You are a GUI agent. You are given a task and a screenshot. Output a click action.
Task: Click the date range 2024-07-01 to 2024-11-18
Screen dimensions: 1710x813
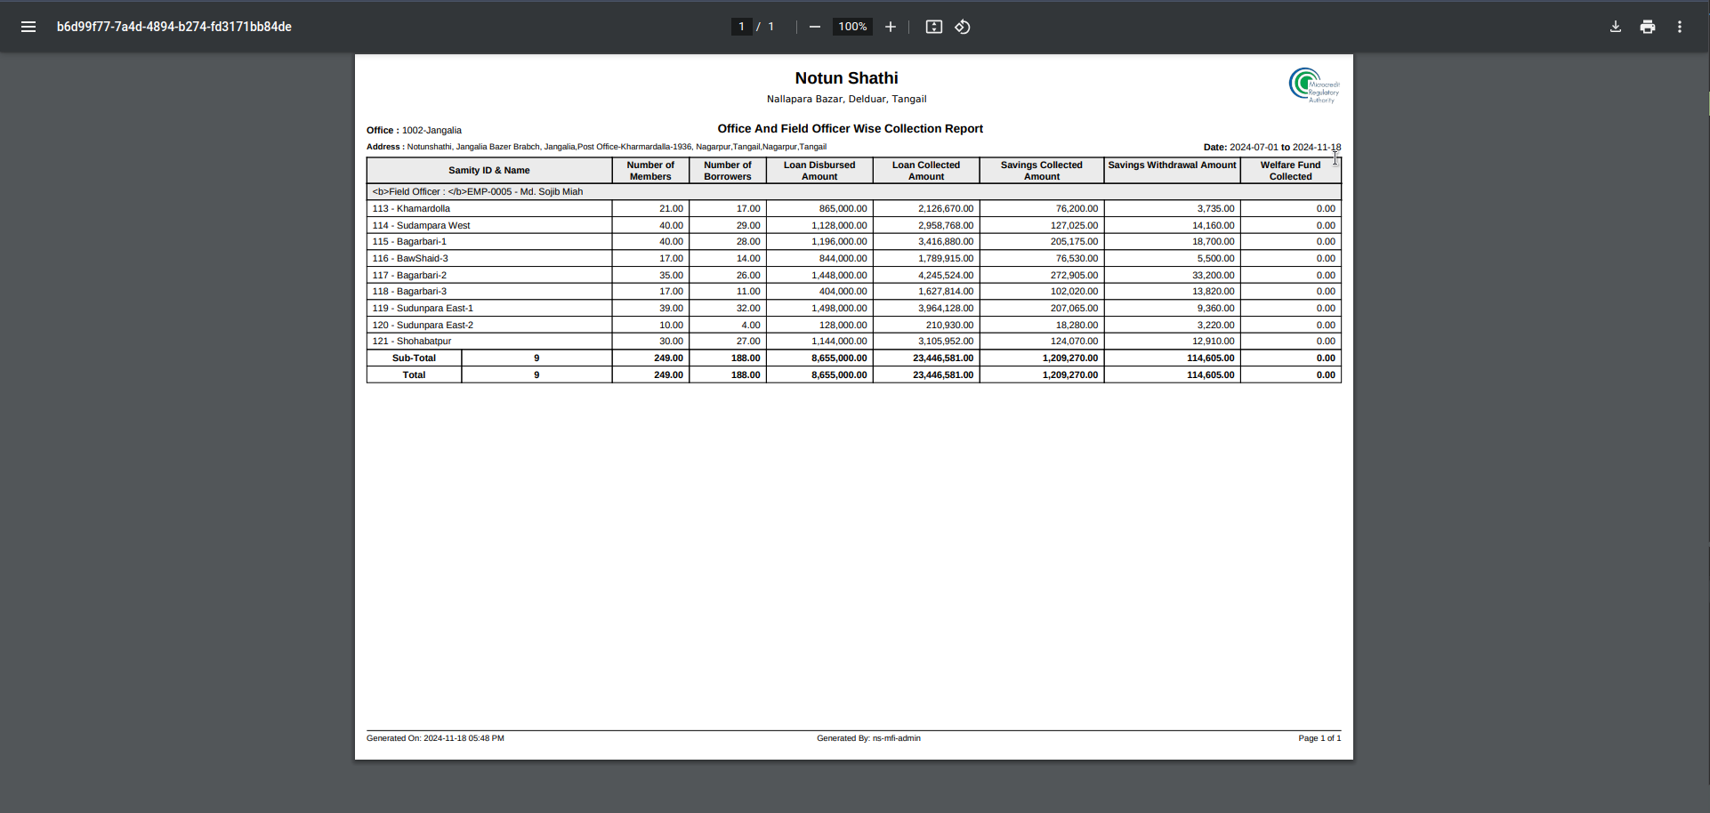[1285, 148]
